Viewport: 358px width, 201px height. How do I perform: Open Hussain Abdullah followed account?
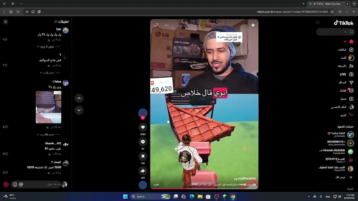point(336,152)
